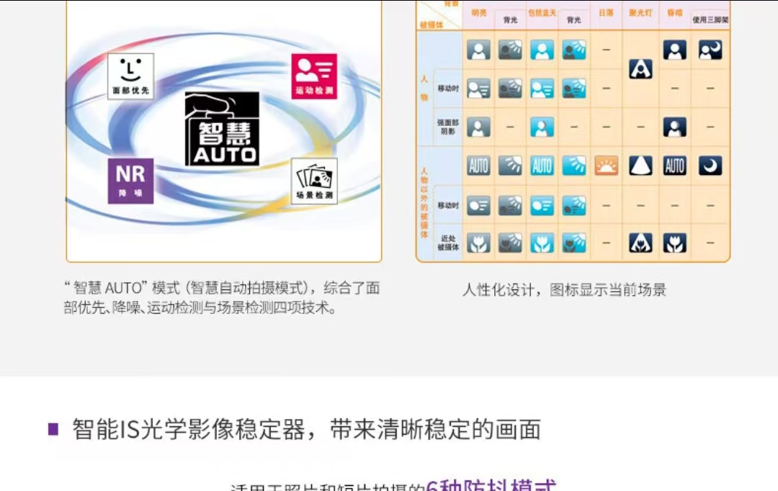Click the orange sunset icon in the 日落 column

point(606,165)
